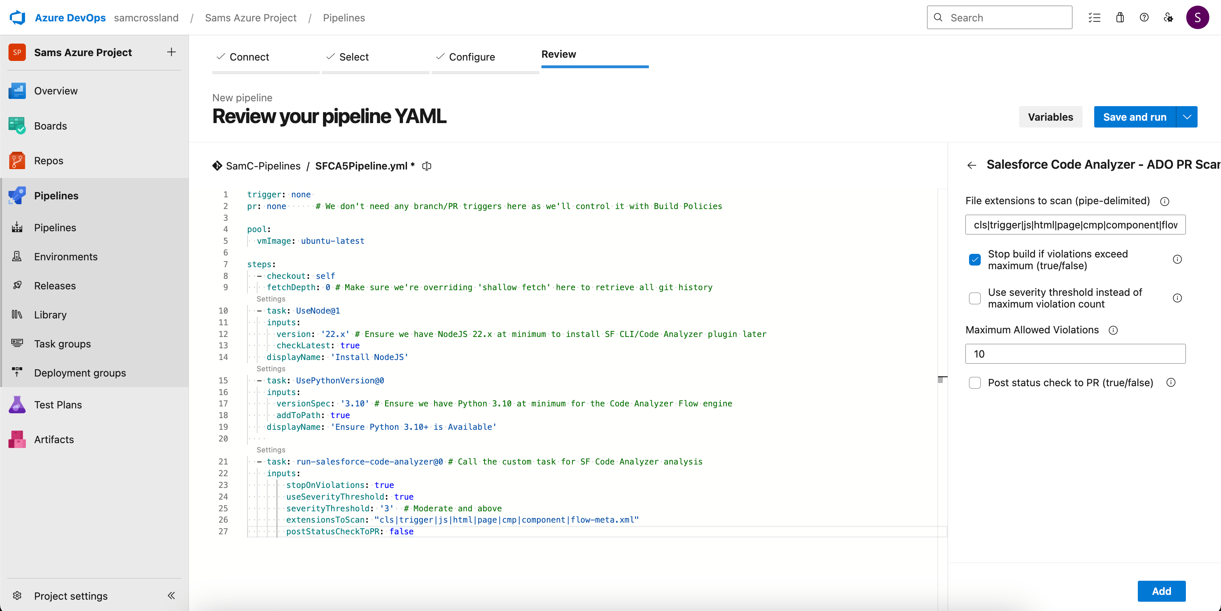The height and width of the screenshot is (611, 1221).
Task: Open the marketplace shopping bag icon
Action: 1120,17
